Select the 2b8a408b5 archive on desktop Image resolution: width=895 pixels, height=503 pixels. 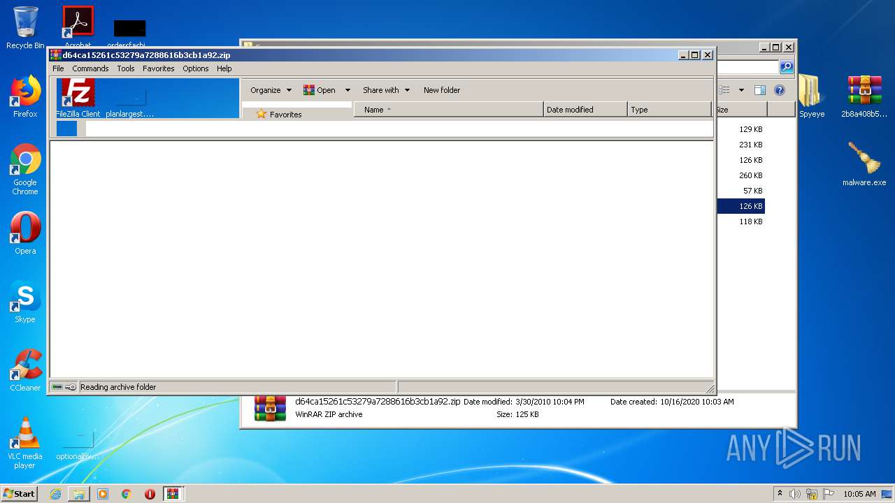pos(864,96)
